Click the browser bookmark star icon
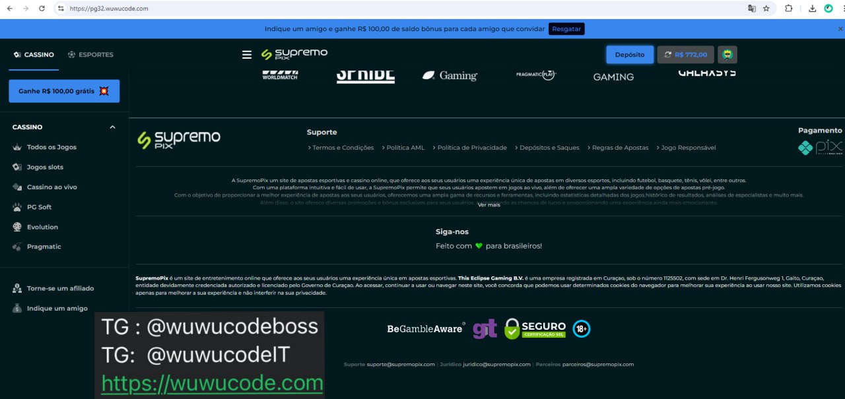Screen dimensions: 845x399 click(x=766, y=9)
